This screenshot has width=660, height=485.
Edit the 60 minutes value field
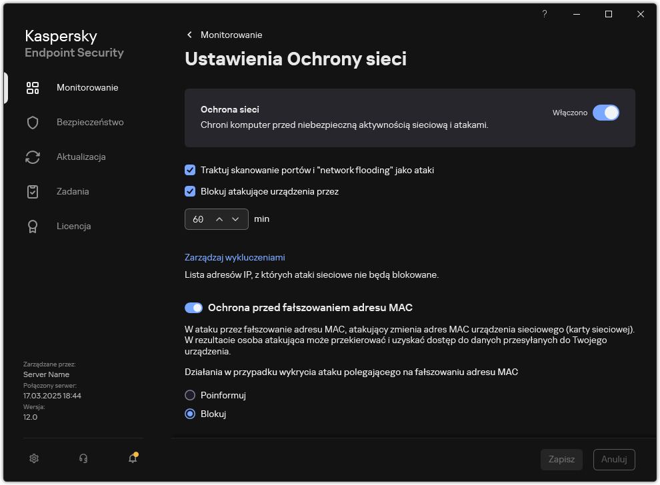pyautogui.click(x=198, y=219)
